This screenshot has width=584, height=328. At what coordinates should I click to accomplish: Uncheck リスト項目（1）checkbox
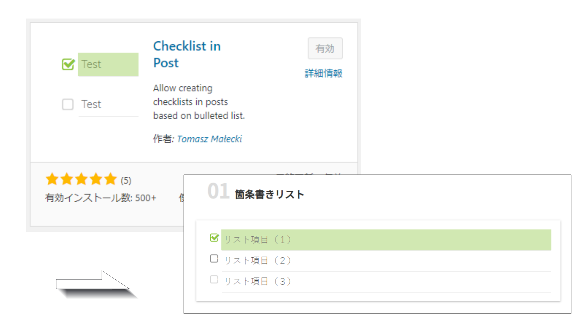(214, 238)
